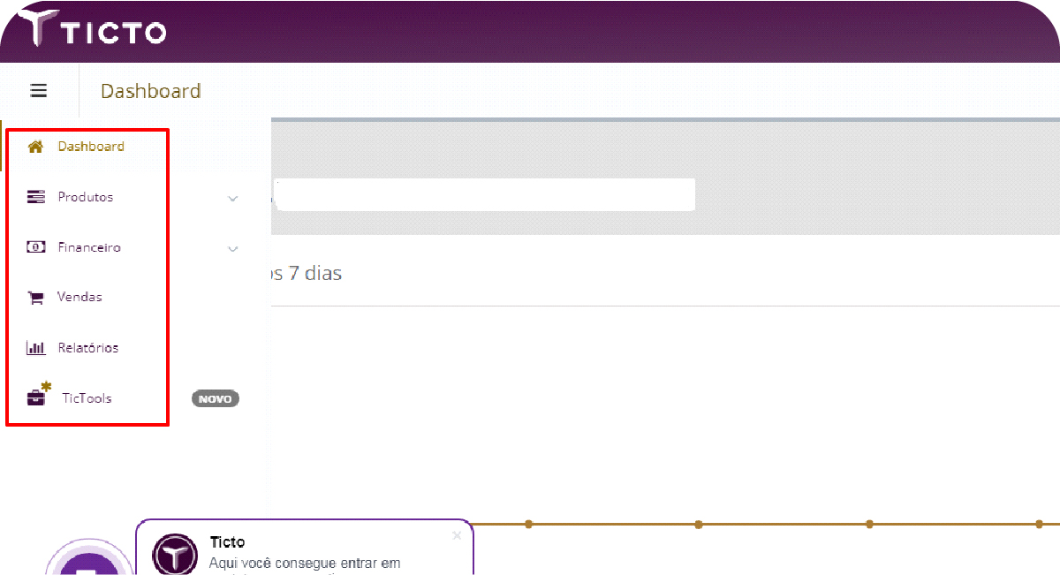
Task: Go to Relatórios in the sidebar
Action: (x=88, y=348)
